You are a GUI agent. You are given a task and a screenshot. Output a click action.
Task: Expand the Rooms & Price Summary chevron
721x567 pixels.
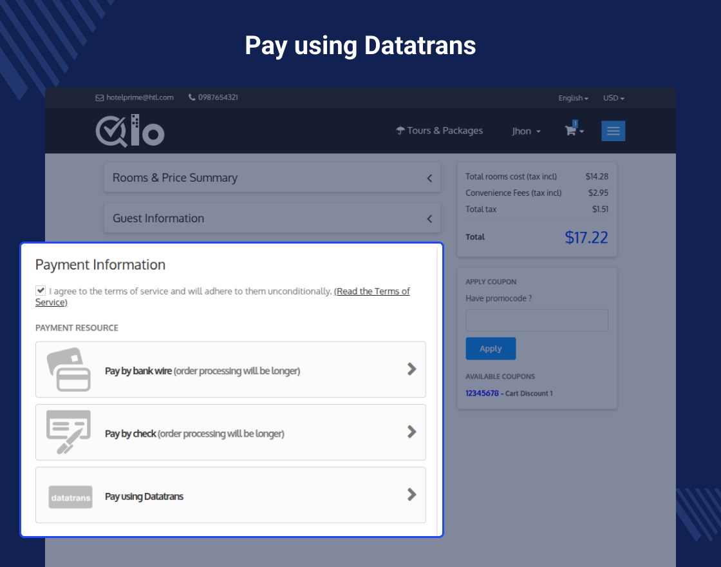point(429,178)
